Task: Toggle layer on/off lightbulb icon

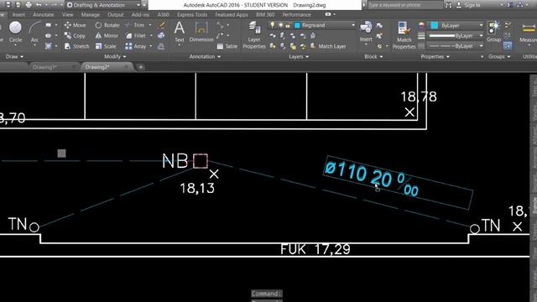Action: (x=272, y=25)
